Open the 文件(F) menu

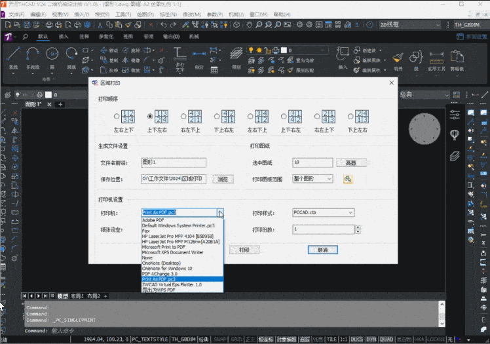point(16,14)
